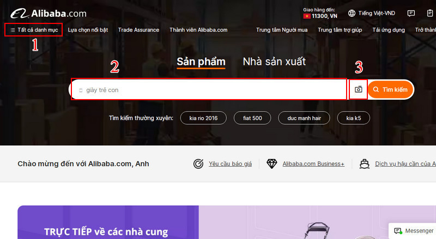Click the Vietnam flag delivery icon
Screen dimensions: 436x239
coord(307,16)
